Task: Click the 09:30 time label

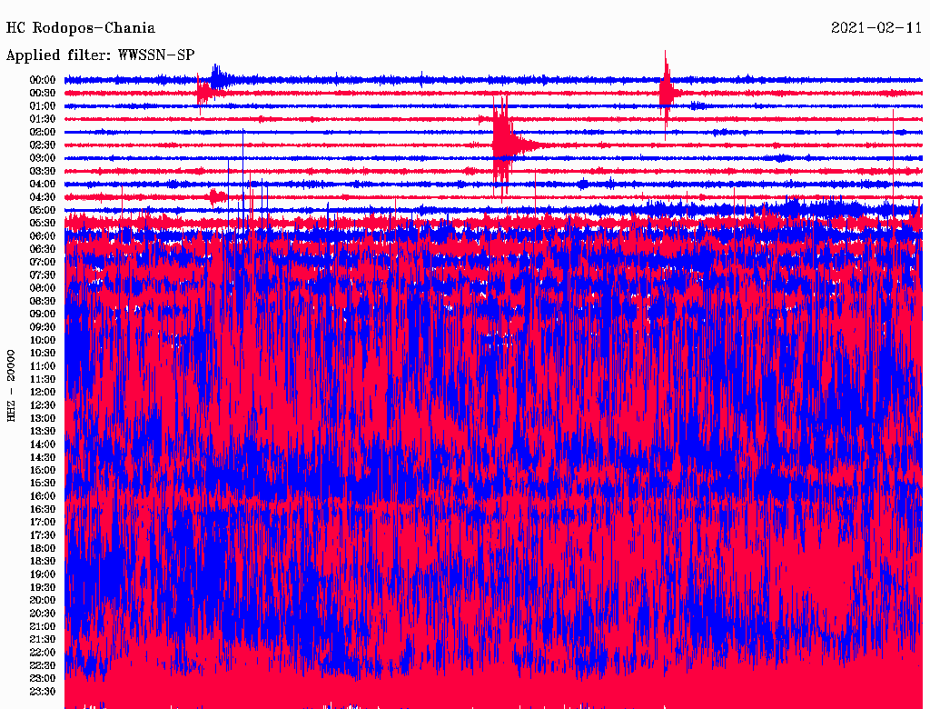Action: [x=43, y=327]
